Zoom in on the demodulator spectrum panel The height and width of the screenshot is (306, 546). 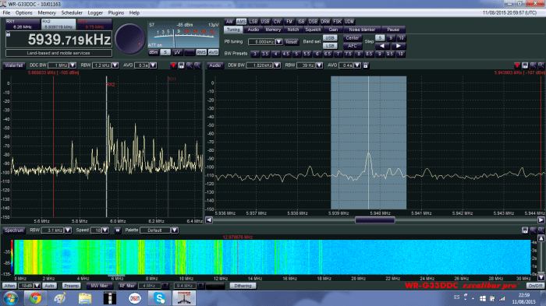coord(533,65)
